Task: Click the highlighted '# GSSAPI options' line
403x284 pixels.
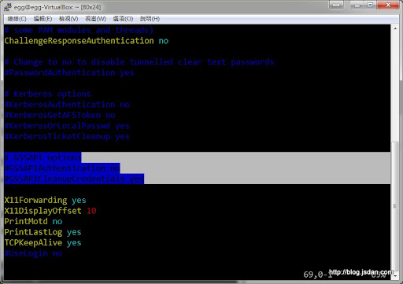Action: 43,157
